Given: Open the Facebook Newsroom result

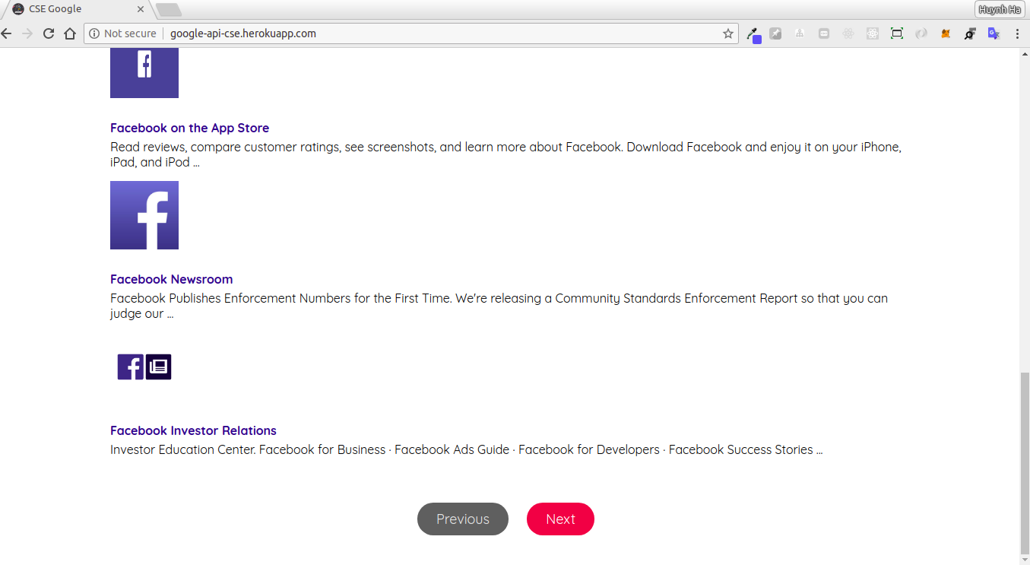Looking at the screenshot, I should click(x=171, y=279).
